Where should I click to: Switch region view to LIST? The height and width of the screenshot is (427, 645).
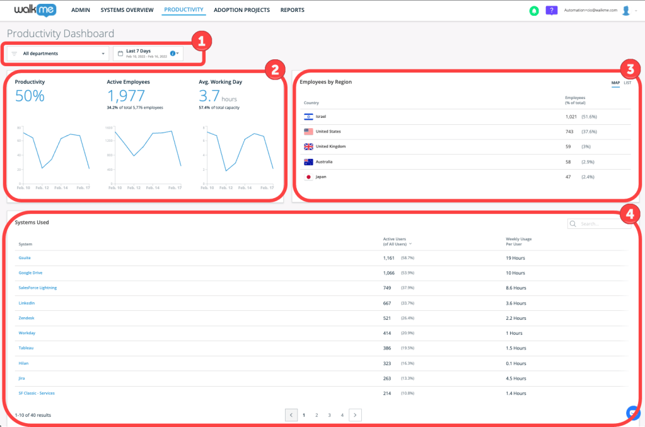click(627, 83)
